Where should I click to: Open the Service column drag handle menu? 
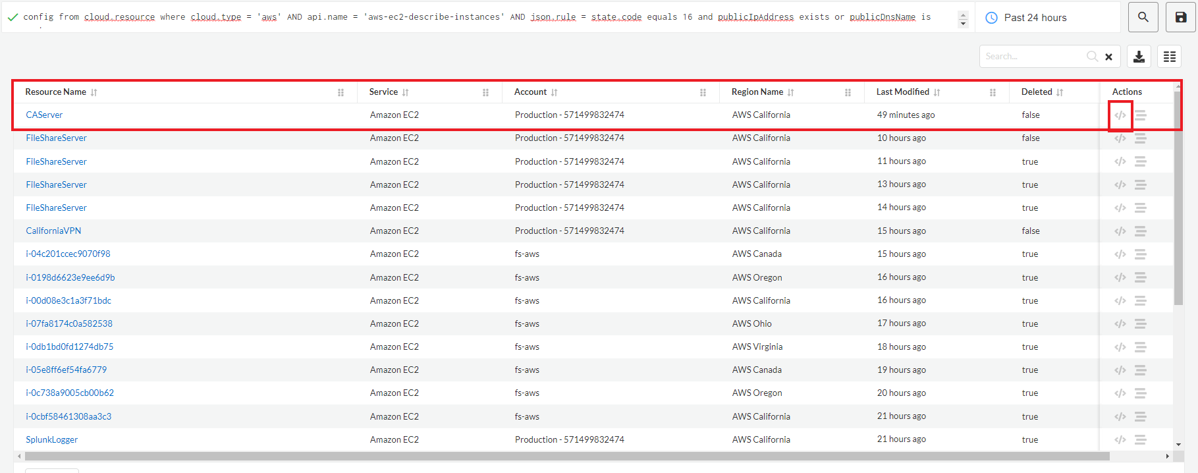485,92
